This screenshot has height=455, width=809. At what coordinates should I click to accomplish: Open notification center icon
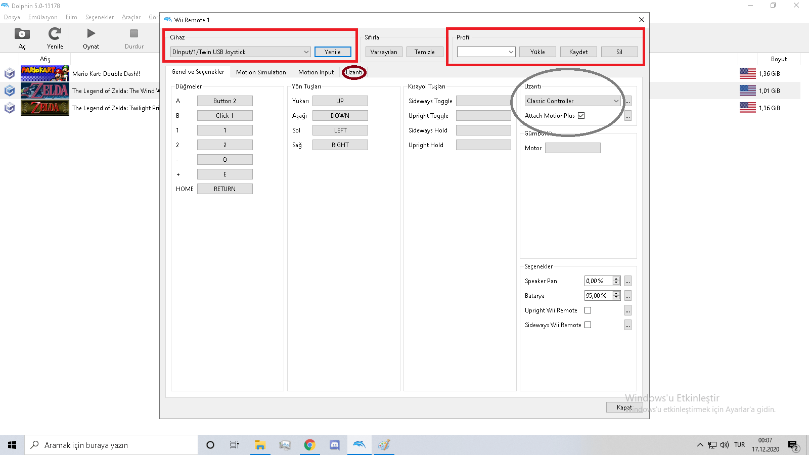point(793,445)
